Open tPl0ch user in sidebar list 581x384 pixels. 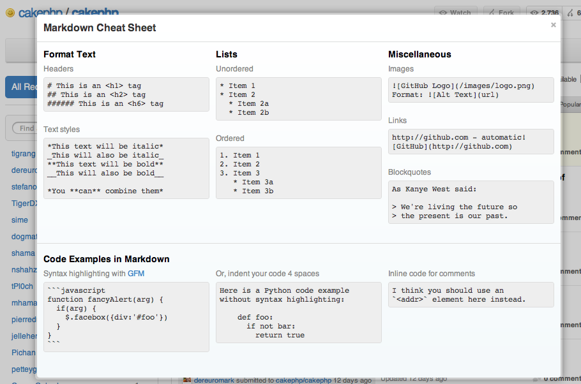pyautogui.click(x=22, y=286)
